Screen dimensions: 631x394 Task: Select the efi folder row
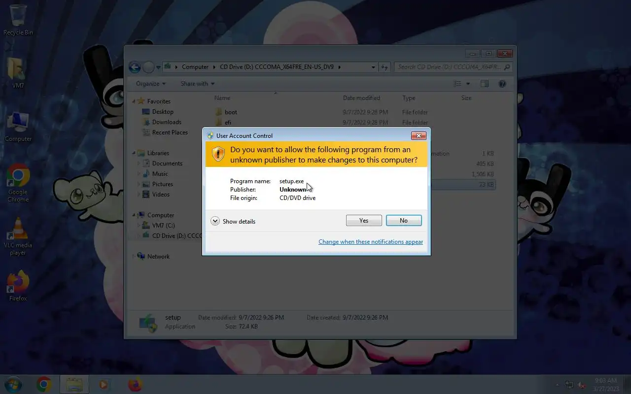click(x=354, y=123)
